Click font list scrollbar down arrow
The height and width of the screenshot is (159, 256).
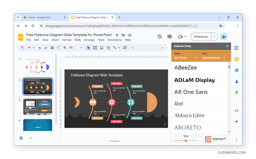[230, 132]
